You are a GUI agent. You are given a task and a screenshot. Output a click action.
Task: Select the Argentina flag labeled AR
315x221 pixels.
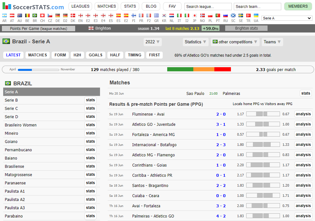[4, 16]
